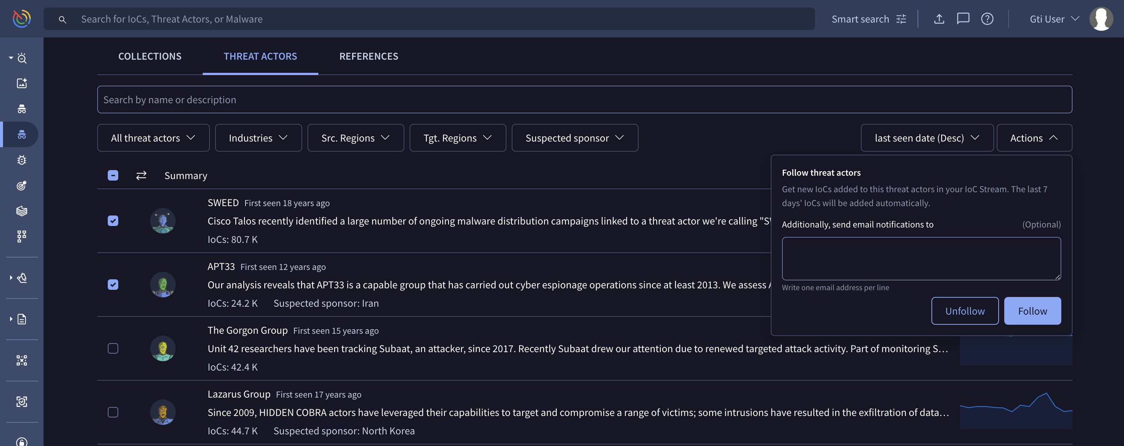The image size is (1124, 446).
Task: Open the chat bubble icon in the header
Action: click(x=963, y=19)
